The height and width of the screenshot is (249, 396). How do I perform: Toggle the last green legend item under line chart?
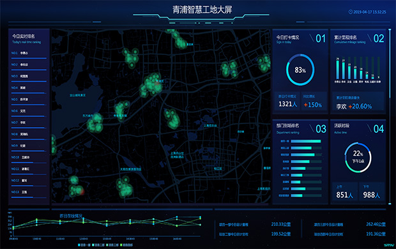(126, 245)
